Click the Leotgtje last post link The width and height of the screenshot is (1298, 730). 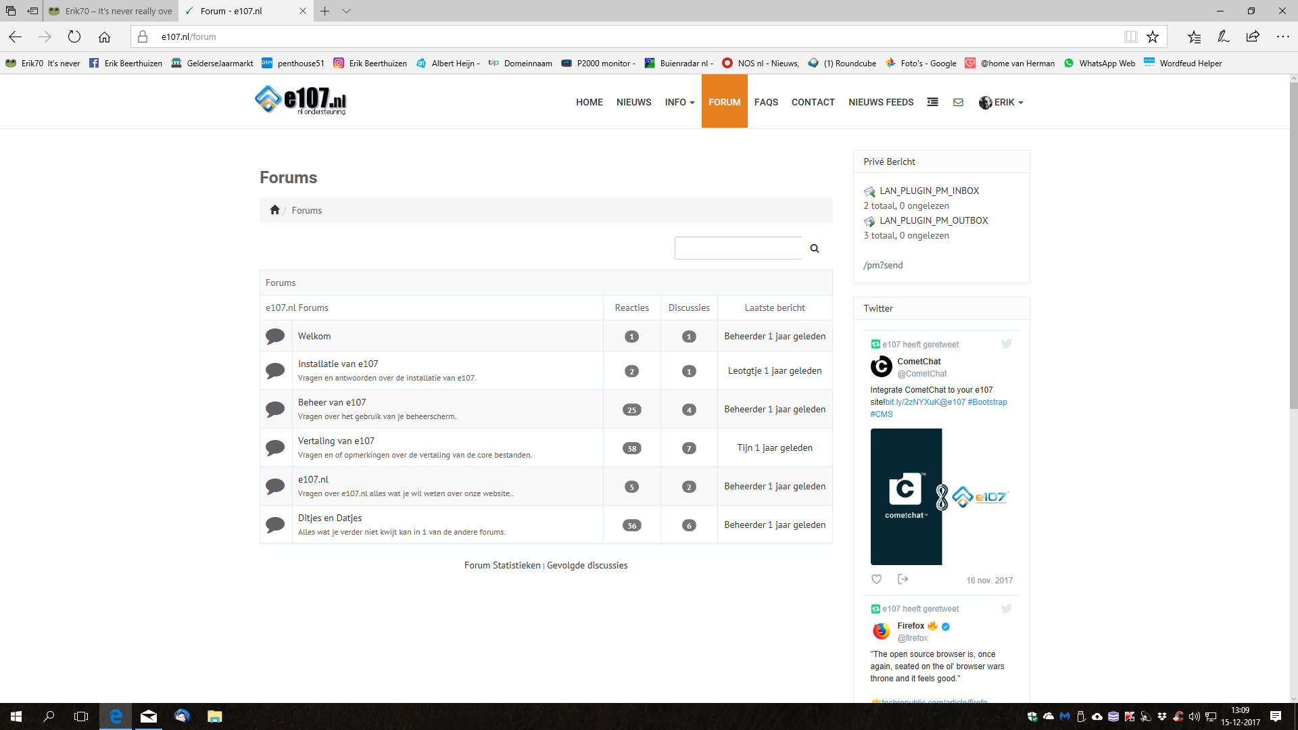(775, 370)
